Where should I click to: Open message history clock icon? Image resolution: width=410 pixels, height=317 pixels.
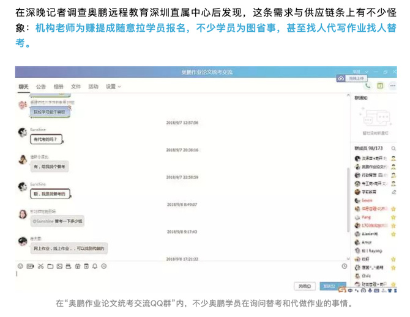point(345,266)
